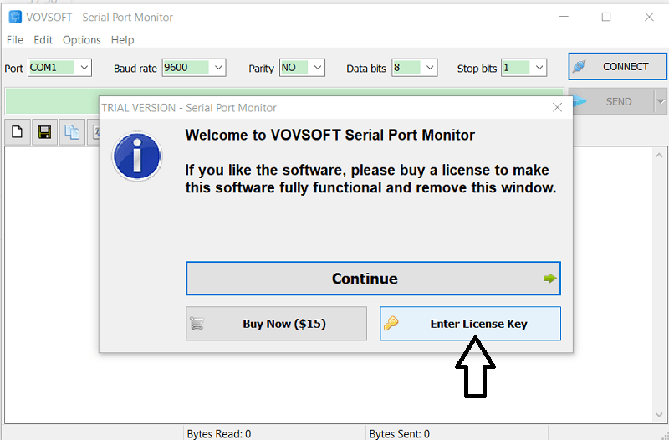Click the new document toolbar icon

tap(18, 132)
